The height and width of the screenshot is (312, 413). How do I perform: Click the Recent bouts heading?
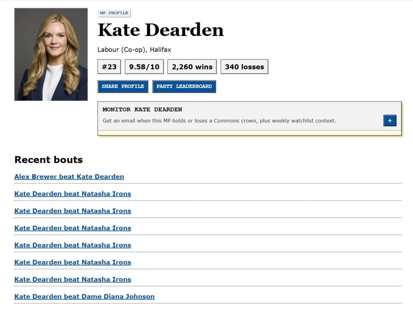49,160
